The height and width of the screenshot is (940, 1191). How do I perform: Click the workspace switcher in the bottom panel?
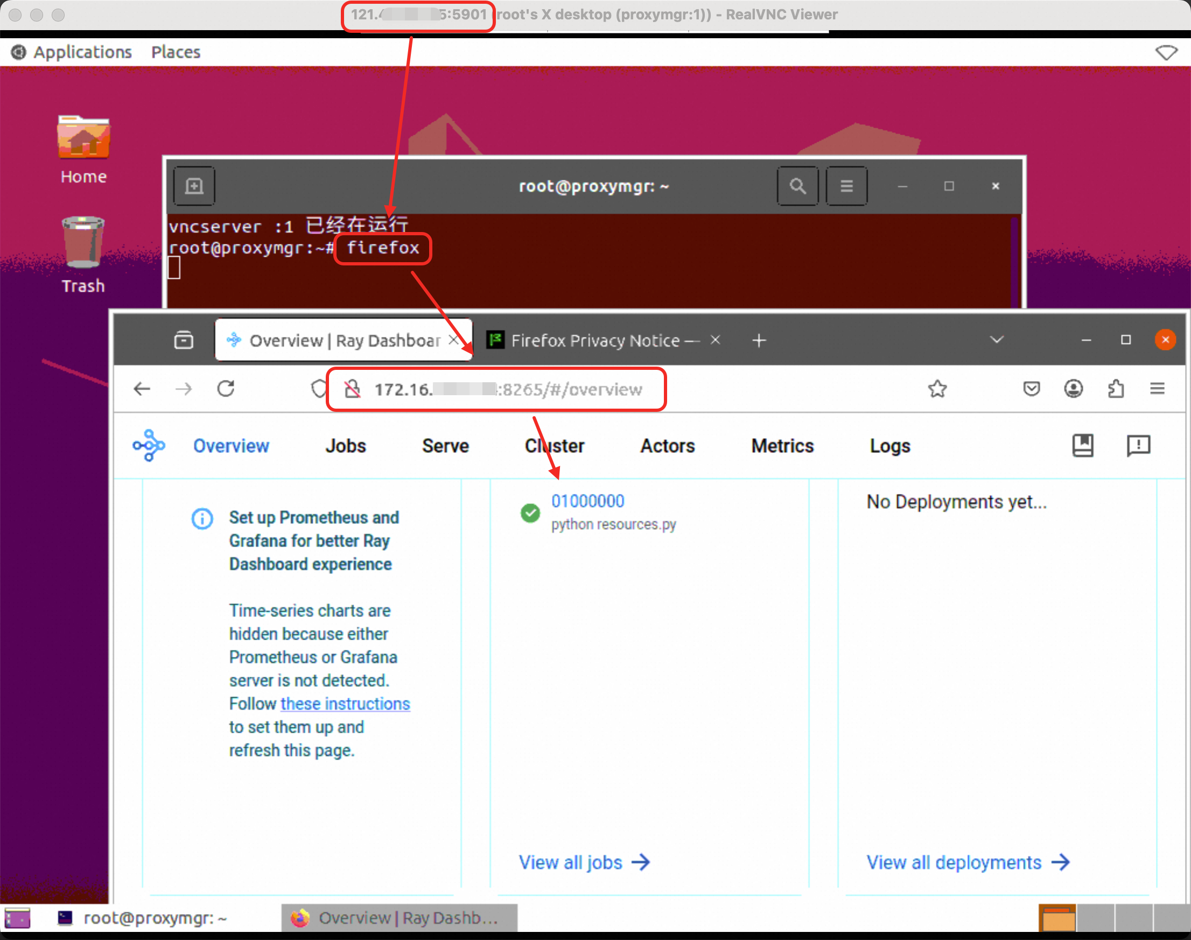1056,917
